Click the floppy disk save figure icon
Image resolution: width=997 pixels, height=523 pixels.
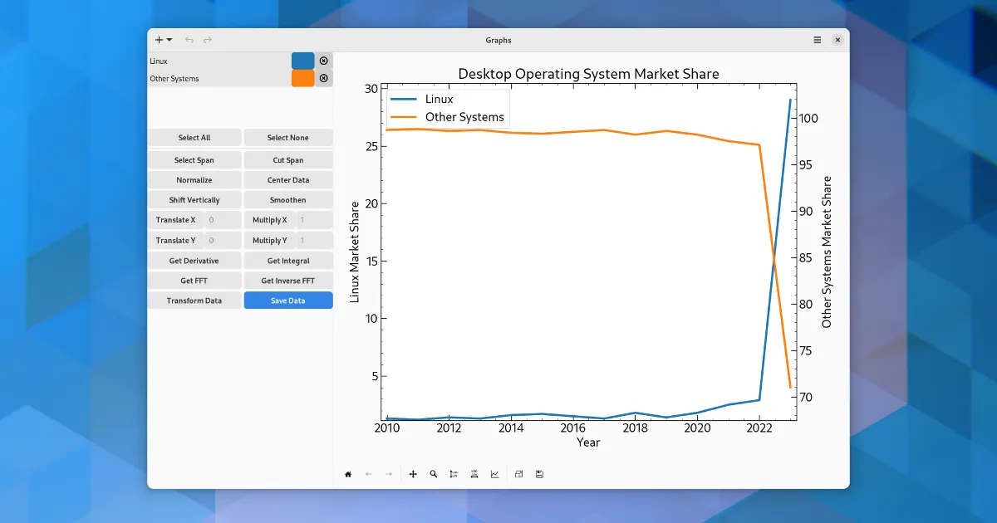[539, 474]
